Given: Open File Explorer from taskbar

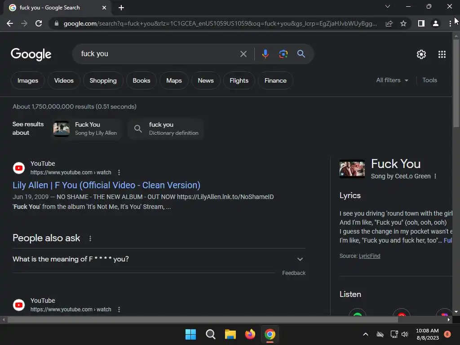Looking at the screenshot, I should click(x=230, y=334).
